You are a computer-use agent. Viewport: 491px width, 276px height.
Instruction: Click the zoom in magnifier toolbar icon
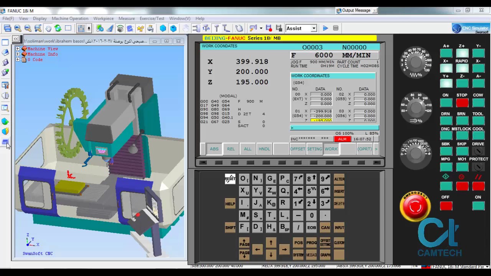pos(18,28)
